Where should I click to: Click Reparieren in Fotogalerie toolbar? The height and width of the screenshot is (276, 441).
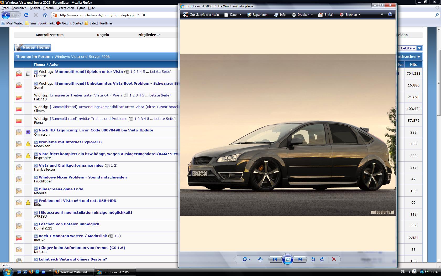257,15
